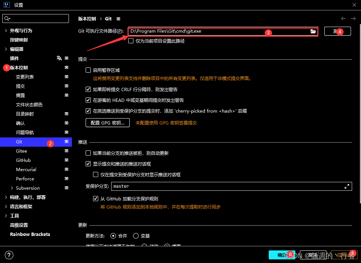This screenshot has width=361, height=263.
Task: Click the project-level icon beside 提交 tree item
Action: tap(67, 86)
